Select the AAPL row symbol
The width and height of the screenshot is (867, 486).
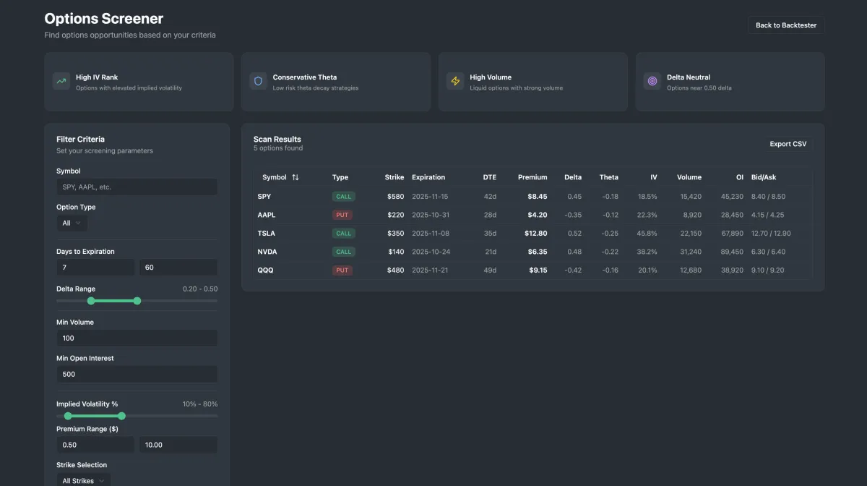[x=267, y=215]
